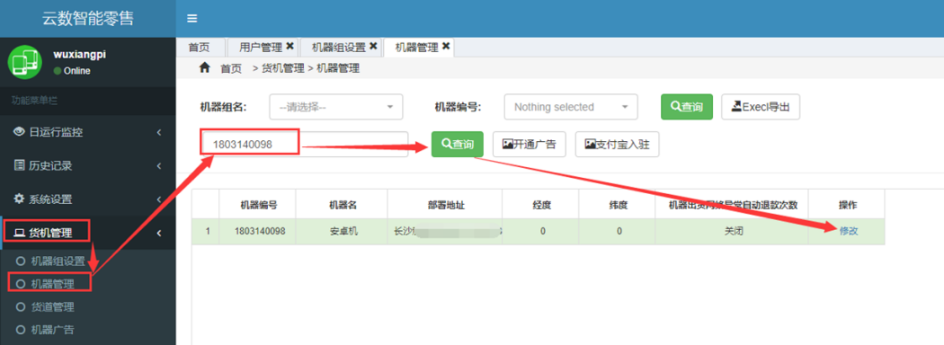944x345 pixels.
Task: Collapse the 货机管理 sidebar menu
Action: [x=88, y=233]
